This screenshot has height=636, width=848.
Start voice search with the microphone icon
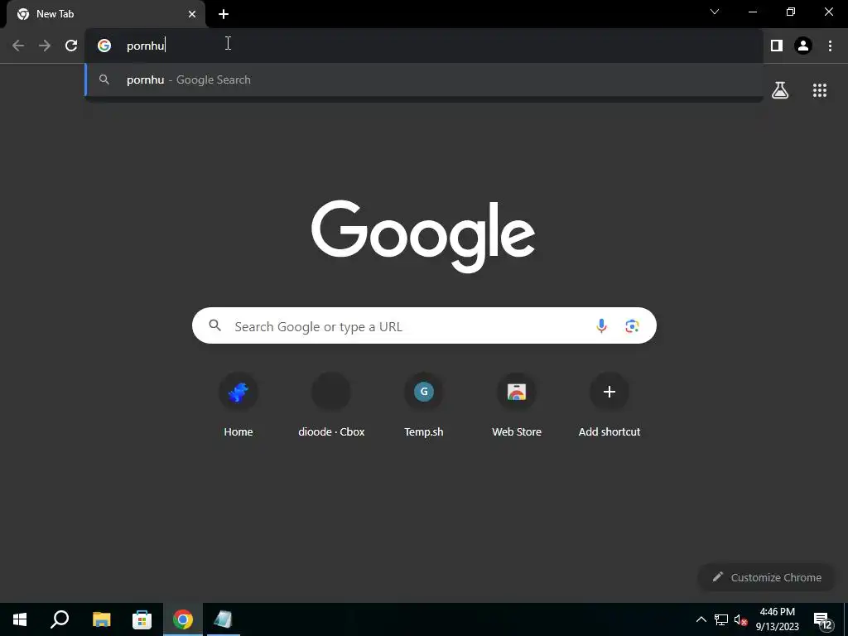(601, 325)
